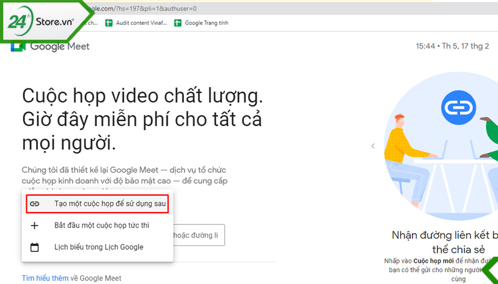Choose 'Bắt đầu một cuộc họp tức thì'
498x284 pixels.
click(x=97, y=226)
